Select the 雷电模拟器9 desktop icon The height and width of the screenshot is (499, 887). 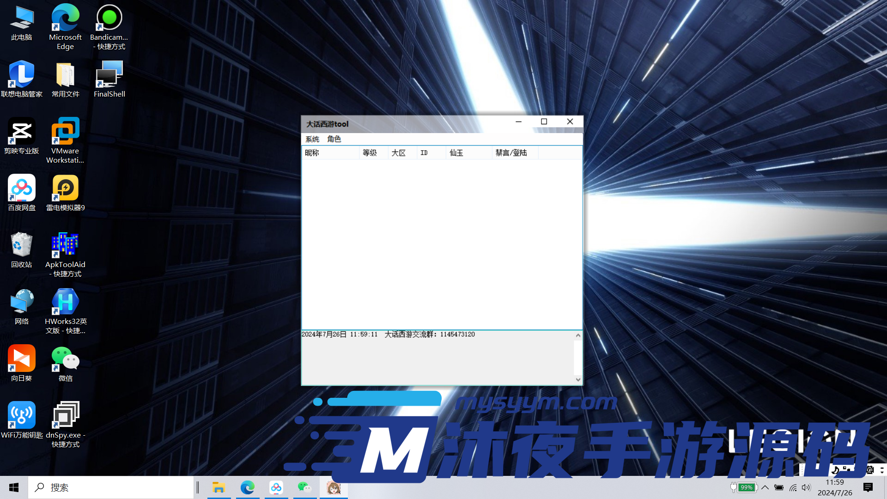point(65,188)
